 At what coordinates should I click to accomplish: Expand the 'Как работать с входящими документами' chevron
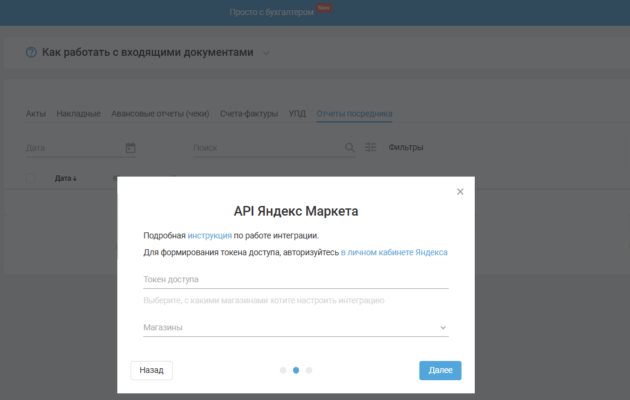pos(266,53)
